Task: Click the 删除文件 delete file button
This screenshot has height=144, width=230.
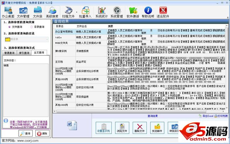Action: (x=139, y=128)
